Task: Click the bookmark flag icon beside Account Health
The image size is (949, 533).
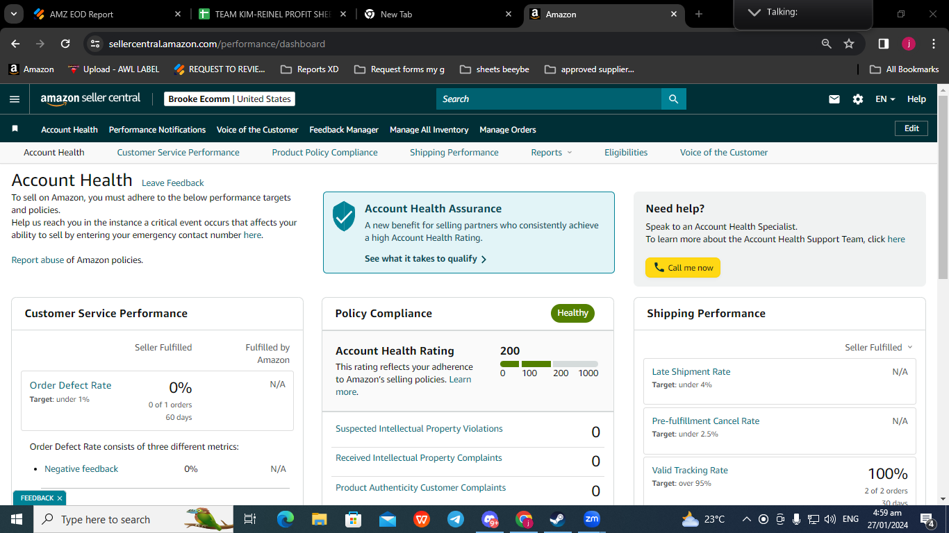Action: pos(15,129)
